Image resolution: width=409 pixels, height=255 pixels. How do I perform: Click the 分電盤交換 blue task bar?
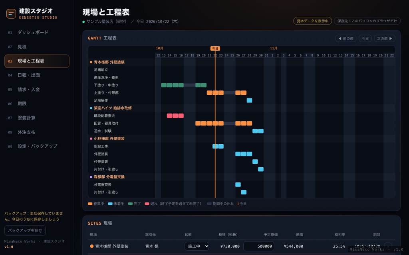point(238,185)
